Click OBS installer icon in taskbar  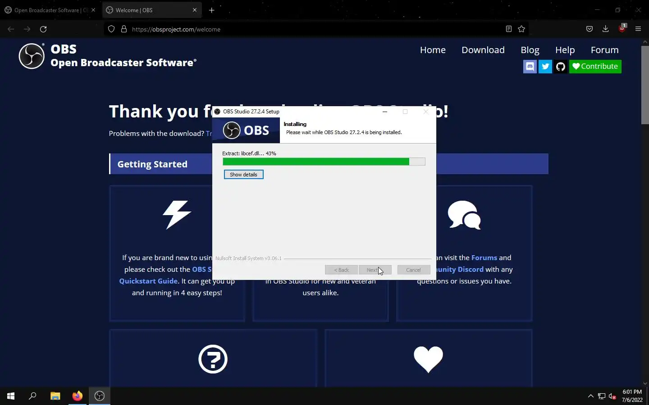(100, 396)
